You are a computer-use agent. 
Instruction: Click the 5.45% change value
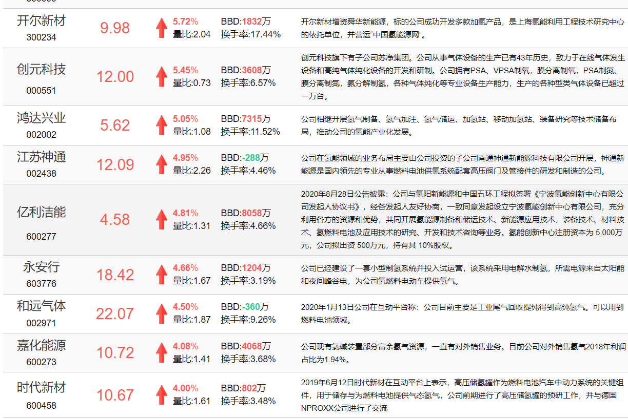tap(185, 70)
